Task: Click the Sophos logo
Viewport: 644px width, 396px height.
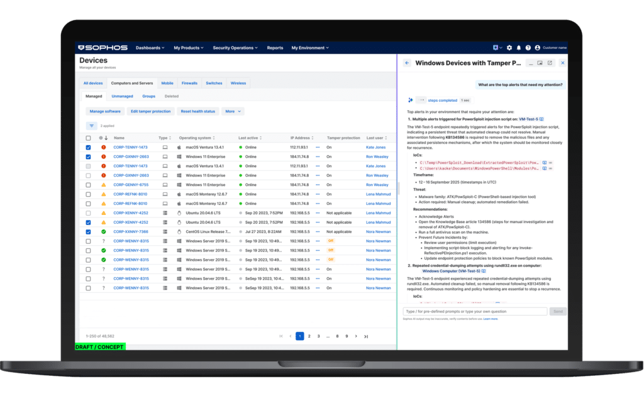Action: pos(103,48)
